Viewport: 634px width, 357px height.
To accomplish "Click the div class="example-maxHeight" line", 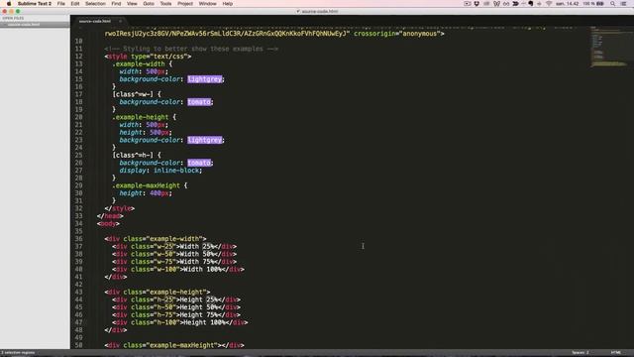I will pos(174,345).
